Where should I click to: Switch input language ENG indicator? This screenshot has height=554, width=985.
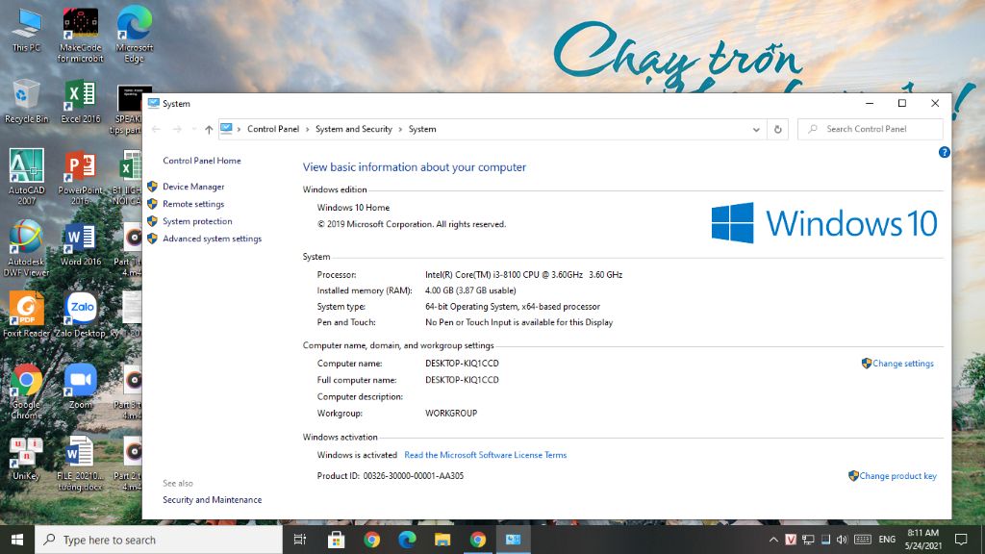(x=887, y=540)
